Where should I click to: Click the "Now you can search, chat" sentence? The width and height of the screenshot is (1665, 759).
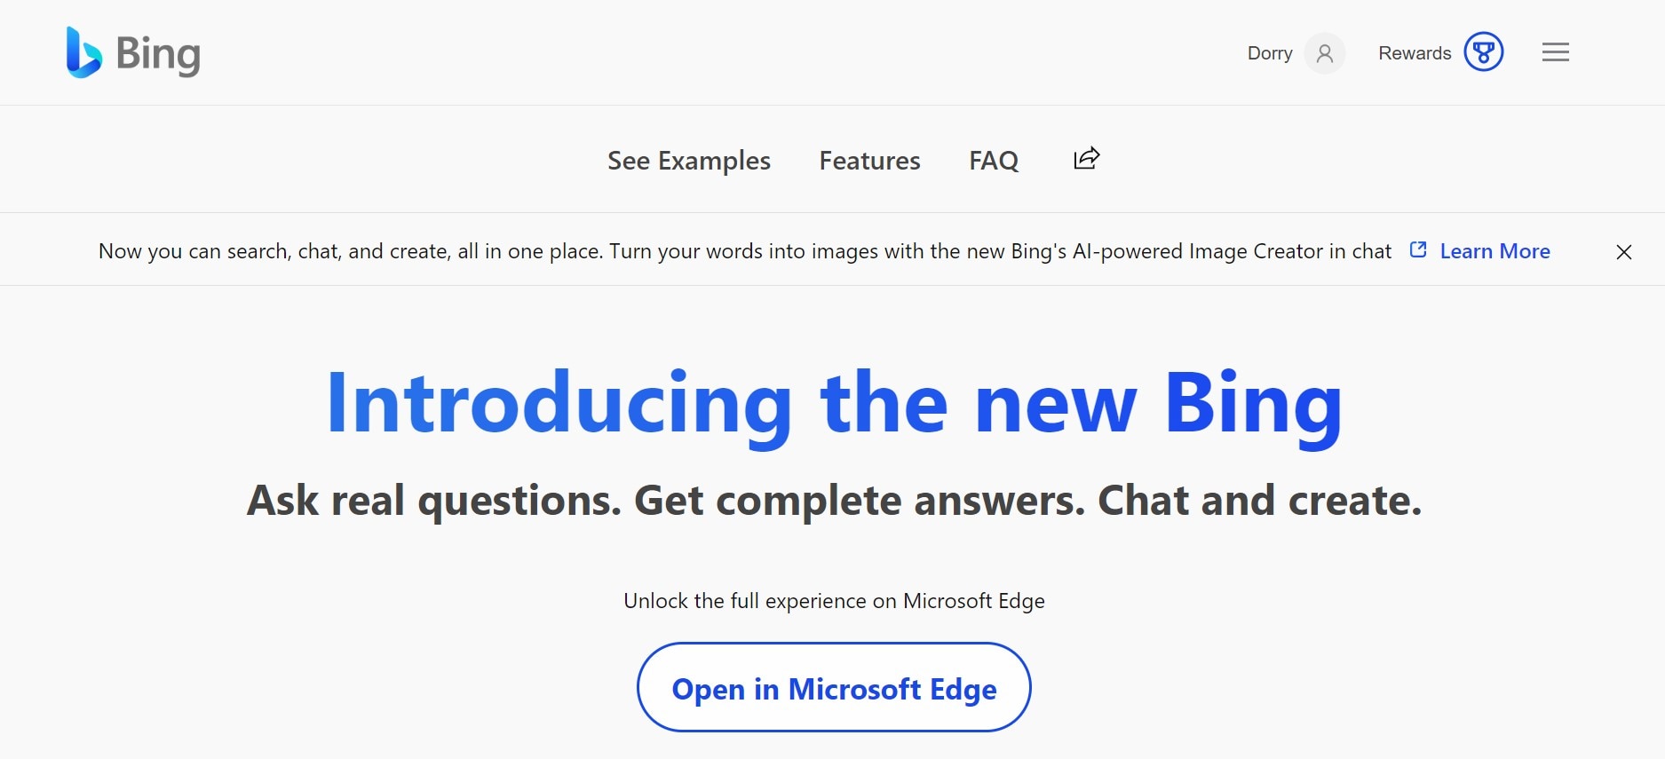[351, 251]
